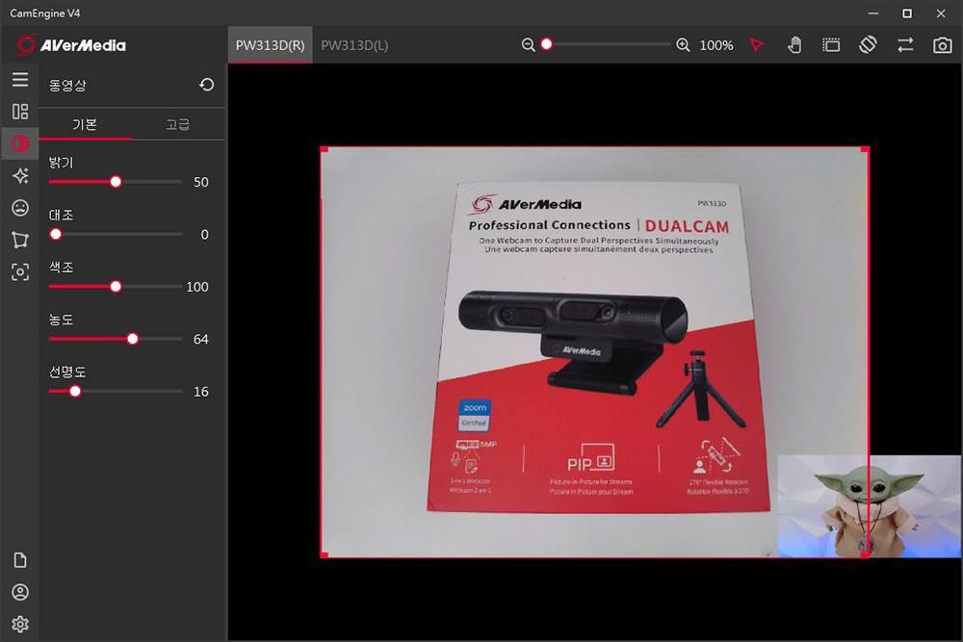Click the bottom-left red crop corner handle

[325, 554]
